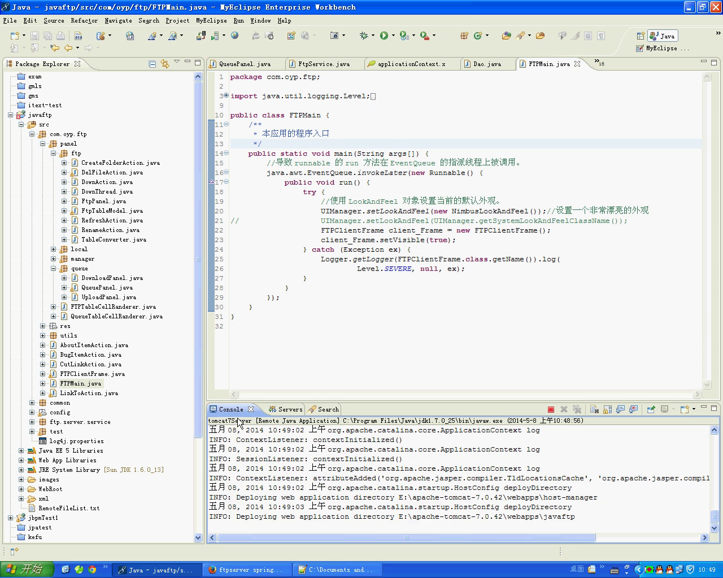The image size is (723, 578).
Task: Click the Open Type icon
Action: (x=506, y=36)
